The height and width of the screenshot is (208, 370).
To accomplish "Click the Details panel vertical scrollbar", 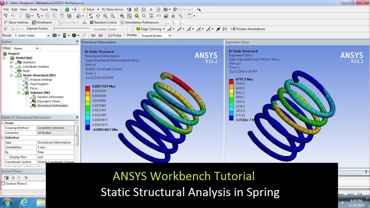I will point(77,136).
